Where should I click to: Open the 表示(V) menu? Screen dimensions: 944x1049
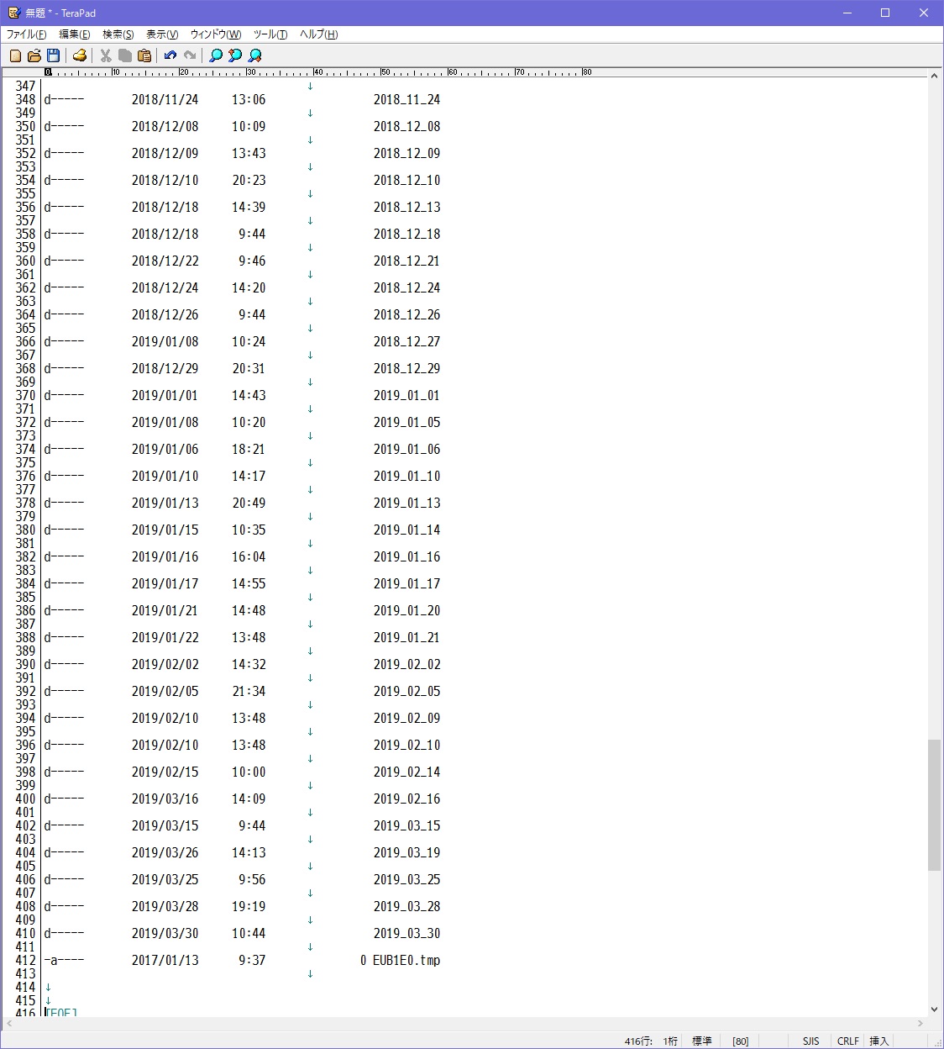click(x=162, y=34)
